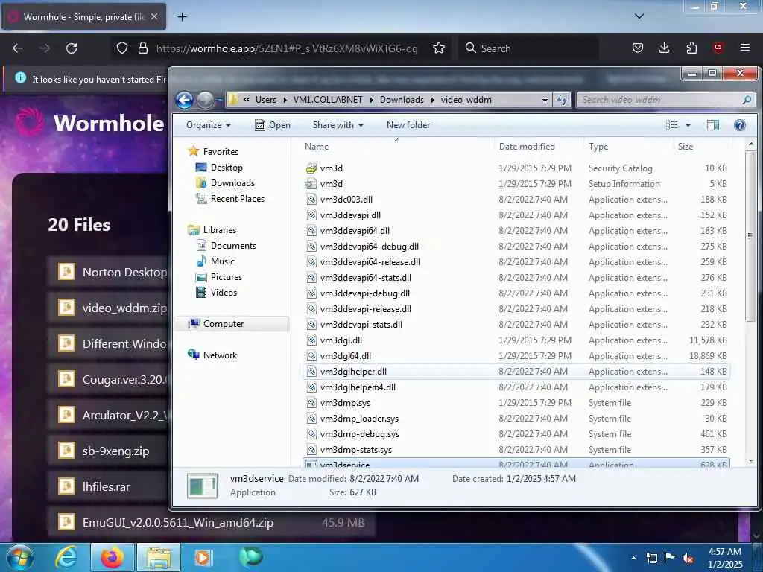
Task: Click Downloads in address breadcrumb
Action: (402, 100)
